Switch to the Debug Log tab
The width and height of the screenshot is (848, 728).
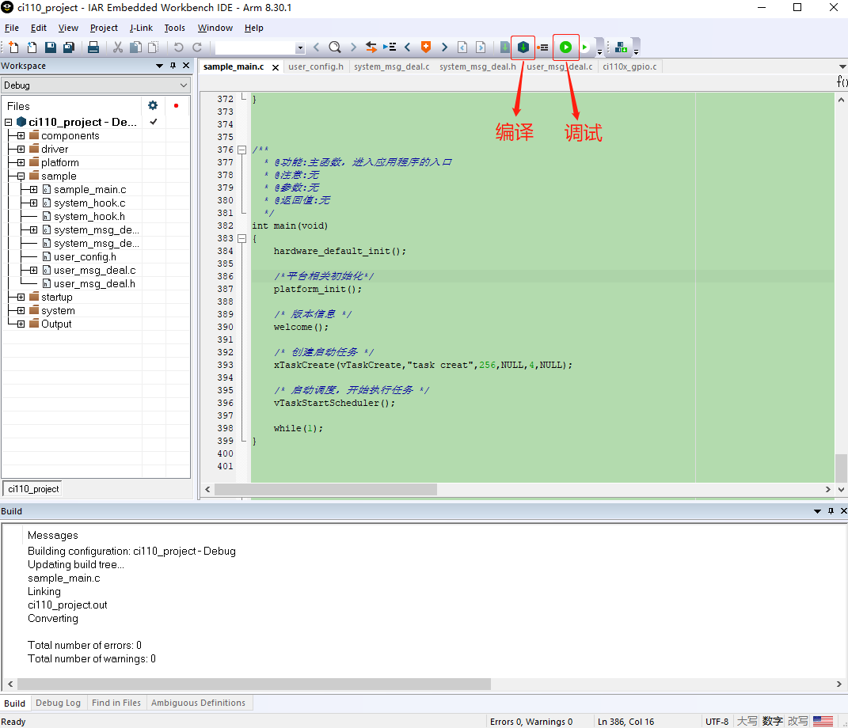(x=59, y=703)
